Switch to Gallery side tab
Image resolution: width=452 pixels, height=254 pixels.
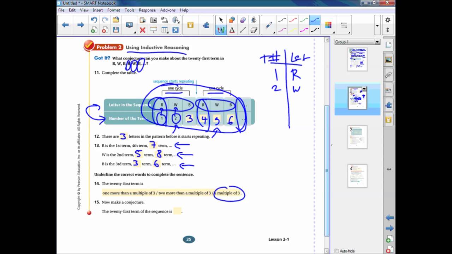pos(388,60)
